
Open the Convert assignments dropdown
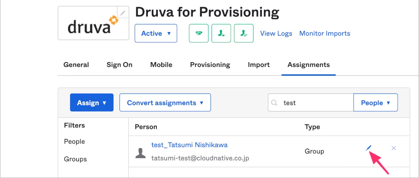tap(165, 103)
